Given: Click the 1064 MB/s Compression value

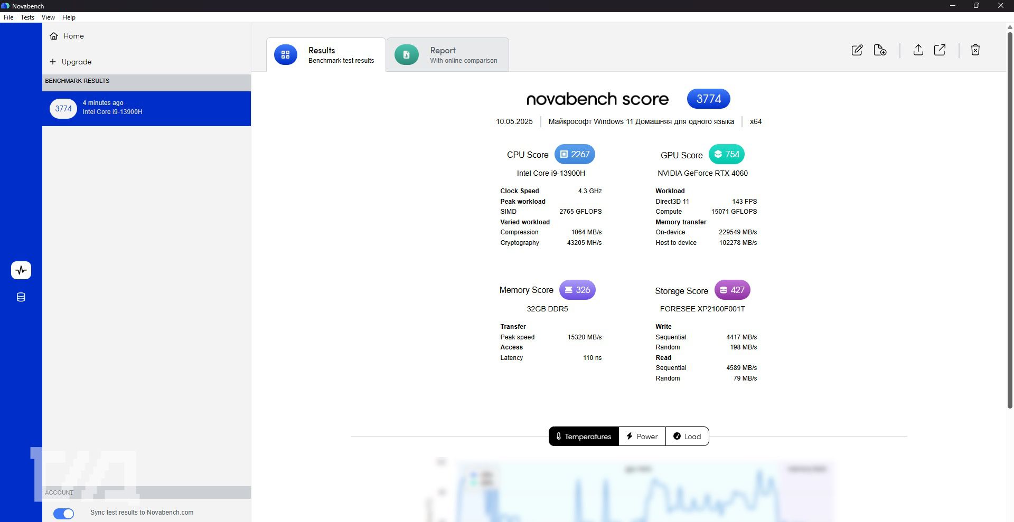Looking at the screenshot, I should 586,232.
